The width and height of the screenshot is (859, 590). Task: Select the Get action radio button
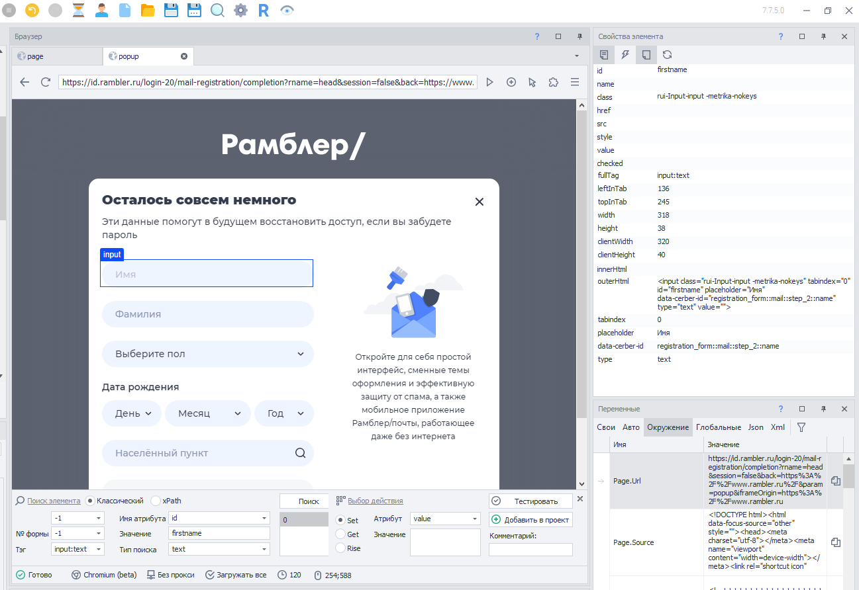(340, 534)
